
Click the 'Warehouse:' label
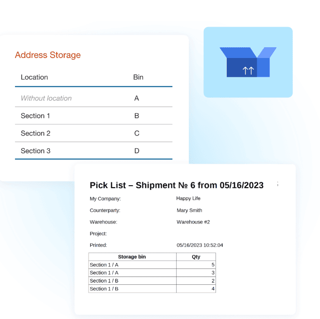coord(104,222)
